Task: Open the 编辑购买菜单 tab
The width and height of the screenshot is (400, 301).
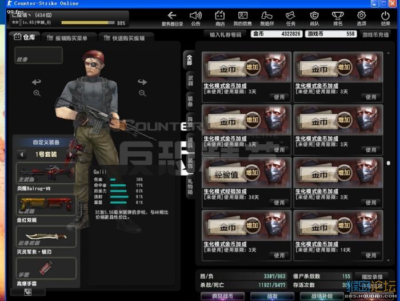Action: [68, 38]
